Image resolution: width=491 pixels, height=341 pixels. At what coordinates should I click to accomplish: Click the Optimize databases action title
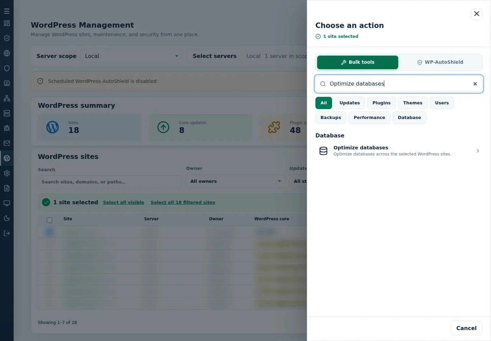point(361,148)
